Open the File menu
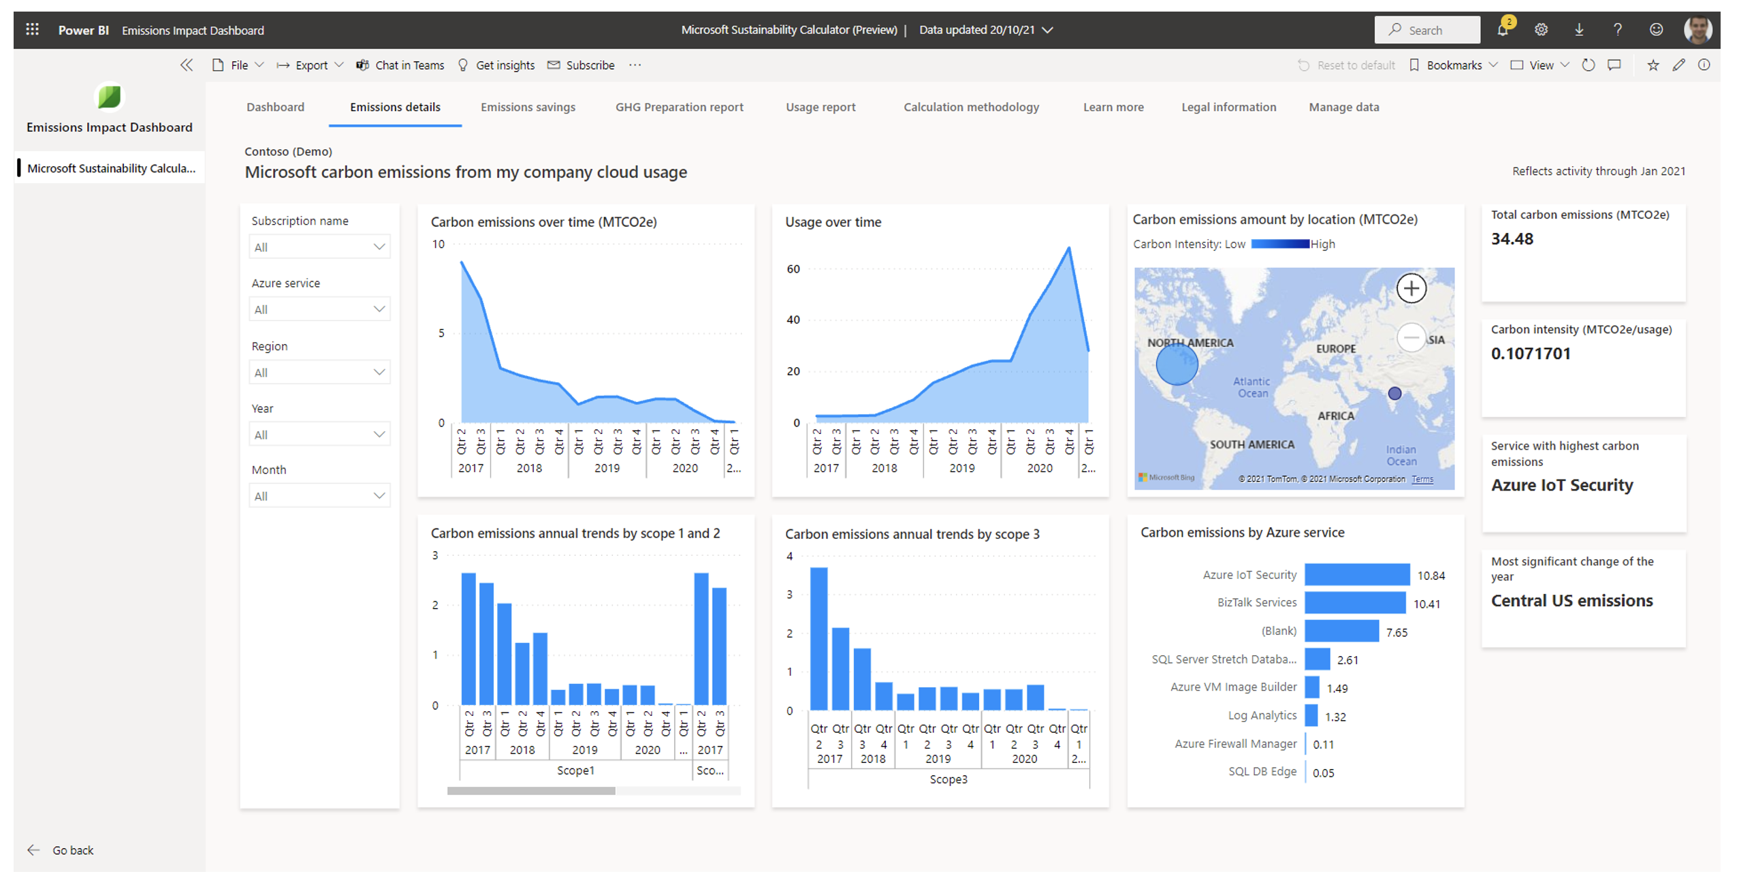 (x=238, y=65)
